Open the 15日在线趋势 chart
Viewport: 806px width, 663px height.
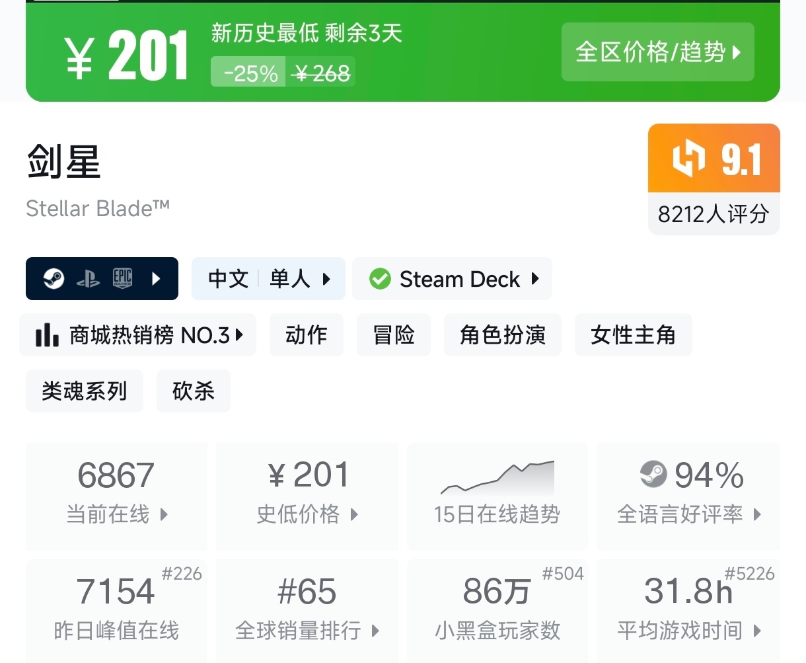click(x=497, y=496)
